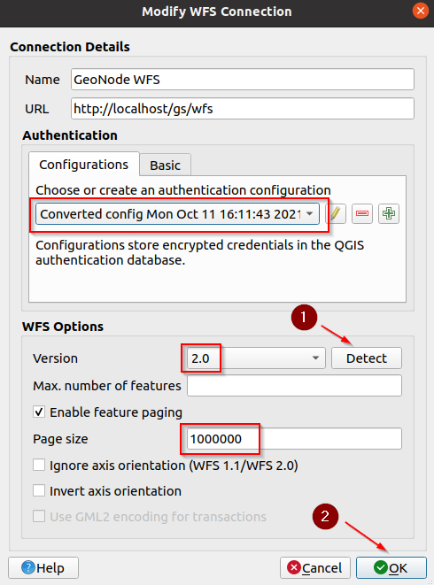Close the Modify WFS Connection dialog
The width and height of the screenshot is (434, 585).
coord(421,11)
